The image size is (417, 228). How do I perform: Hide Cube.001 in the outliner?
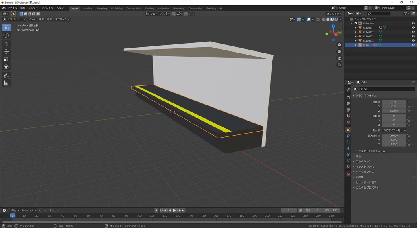coord(413,28)
